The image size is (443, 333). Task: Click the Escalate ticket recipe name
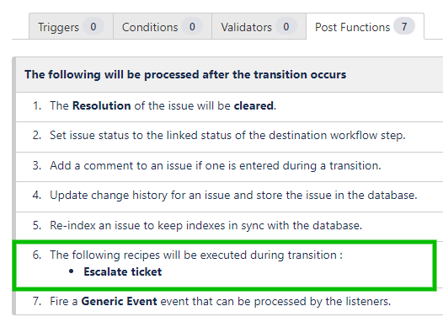click(x=123, y=271)
